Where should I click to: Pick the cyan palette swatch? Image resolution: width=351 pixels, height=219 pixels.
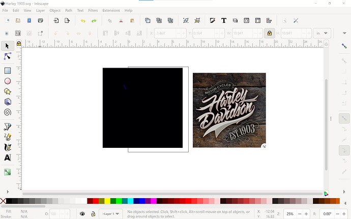point(131,201)
